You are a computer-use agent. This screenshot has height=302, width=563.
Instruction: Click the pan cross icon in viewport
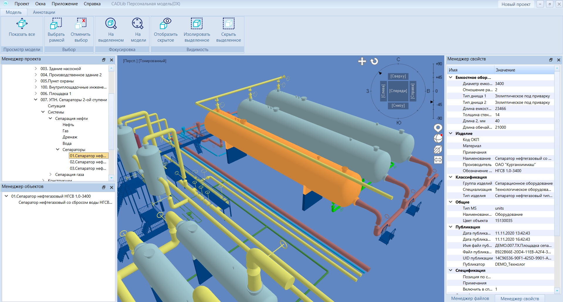pos(362,61)
